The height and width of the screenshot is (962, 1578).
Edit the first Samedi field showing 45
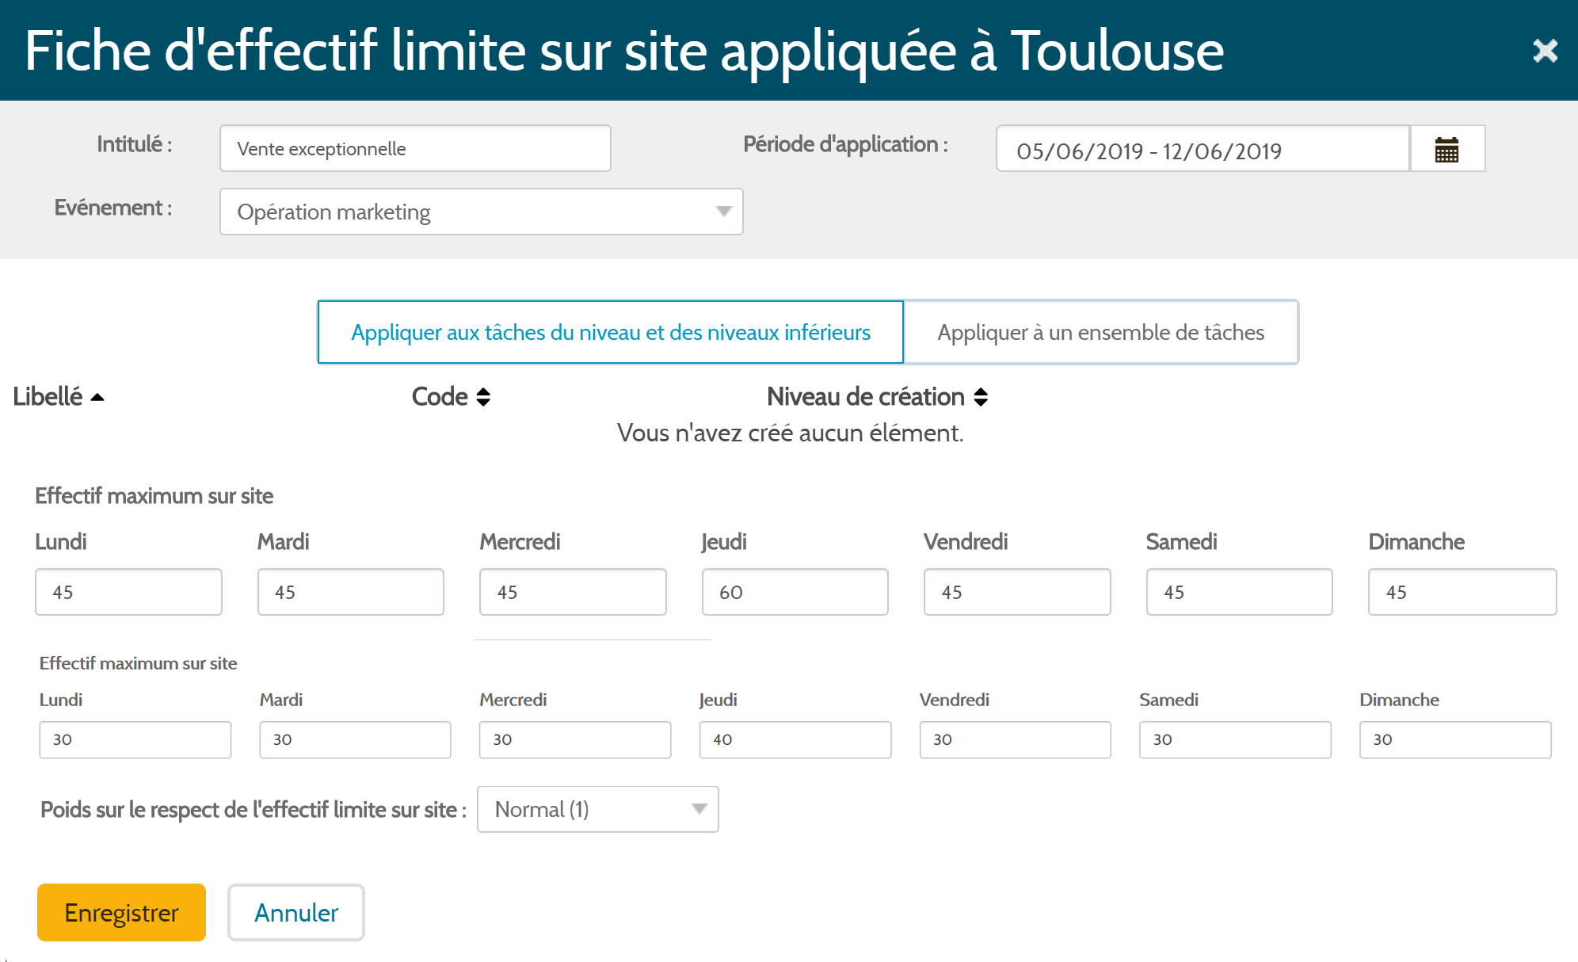[x=1240, y=592]
